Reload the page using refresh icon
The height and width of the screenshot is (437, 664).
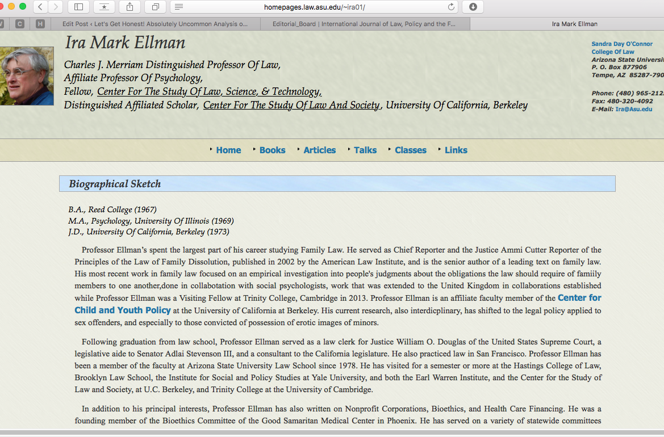(452, 7)
